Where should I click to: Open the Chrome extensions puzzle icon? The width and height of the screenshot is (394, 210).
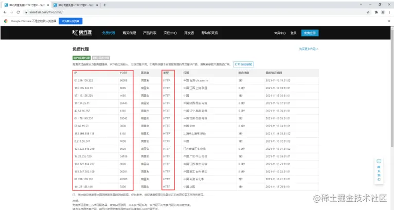click(x=376, y=12)
